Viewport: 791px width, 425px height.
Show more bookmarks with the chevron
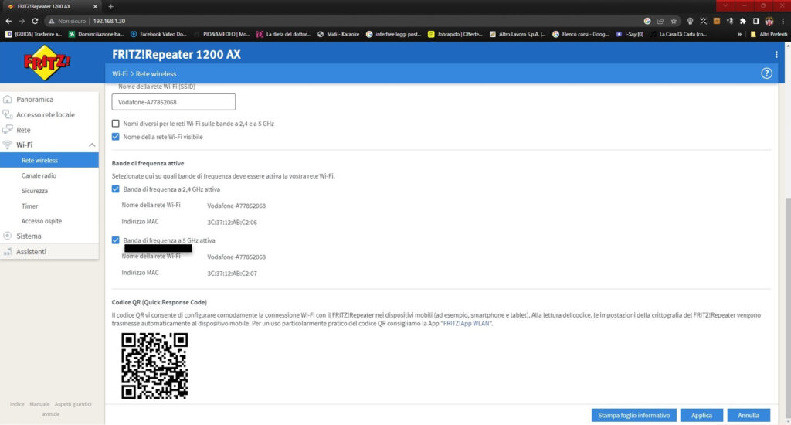point(739,34)
